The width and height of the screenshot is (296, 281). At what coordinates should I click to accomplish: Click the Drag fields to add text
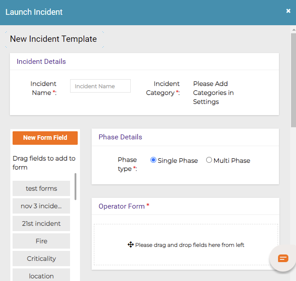44,163
